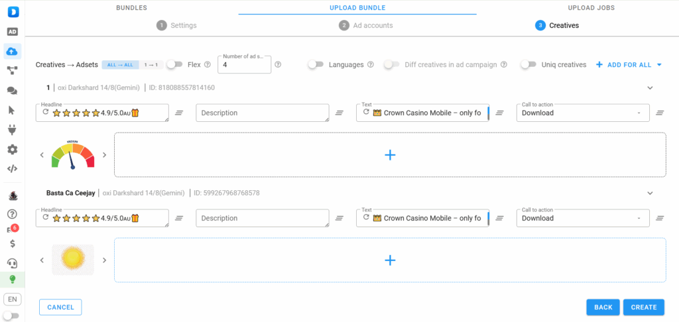
Task: Open the ADD FOR ALL dropdown
Action: click(629, 64)
